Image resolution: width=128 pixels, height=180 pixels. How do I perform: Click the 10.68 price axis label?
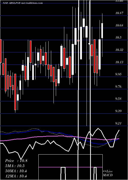[x=119, y=25]
